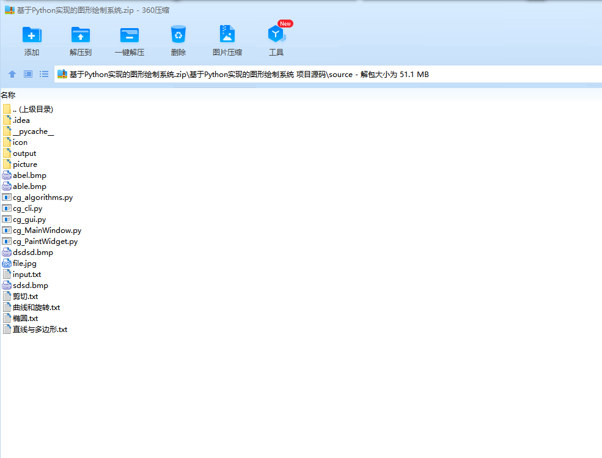This screenshot has width=602, height=458.
Task: Click the BMP icon beside dsdsd.bmp
Action: [x=7, y=253]
